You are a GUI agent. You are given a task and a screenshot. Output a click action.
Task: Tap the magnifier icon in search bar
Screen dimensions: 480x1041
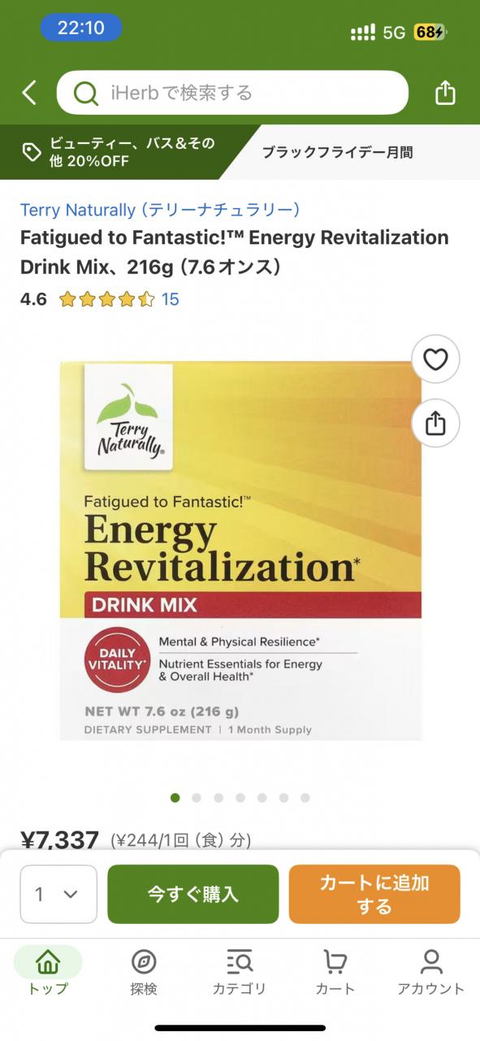[x=85, y=93]
